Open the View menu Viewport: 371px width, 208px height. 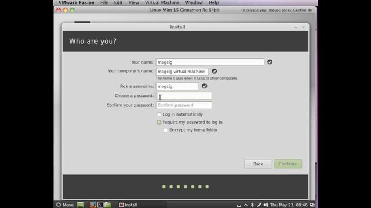pos(134,2)
